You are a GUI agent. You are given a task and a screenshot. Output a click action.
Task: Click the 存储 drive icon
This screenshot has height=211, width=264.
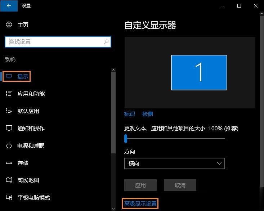9,163
